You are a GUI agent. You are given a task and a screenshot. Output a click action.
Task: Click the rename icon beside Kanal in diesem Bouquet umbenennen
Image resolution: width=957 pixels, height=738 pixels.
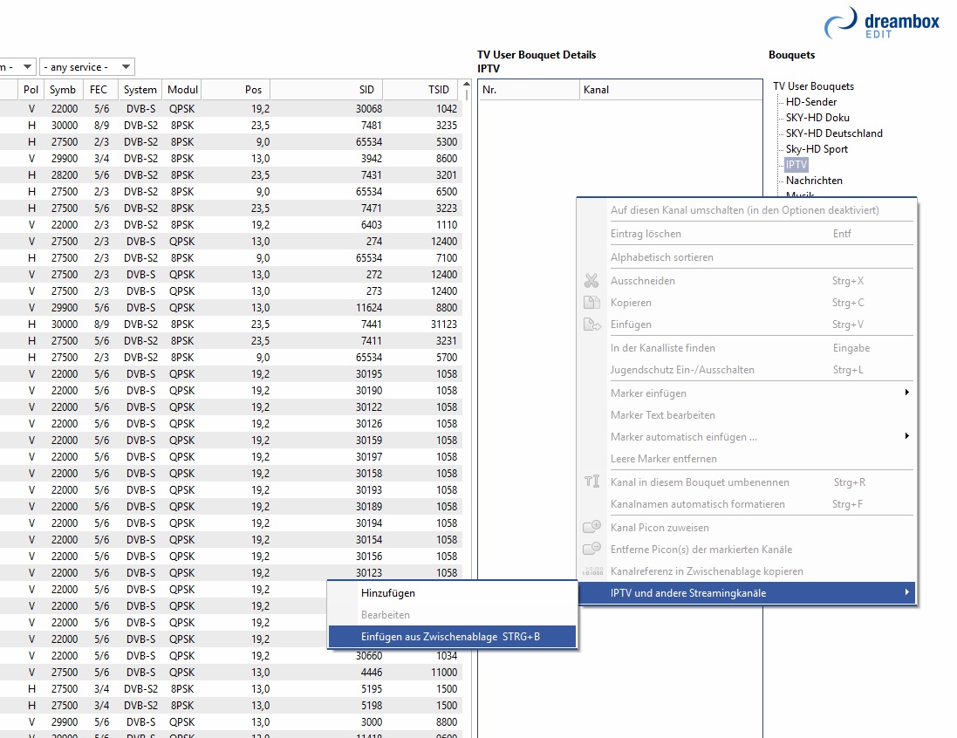click(x=591, y=482)
